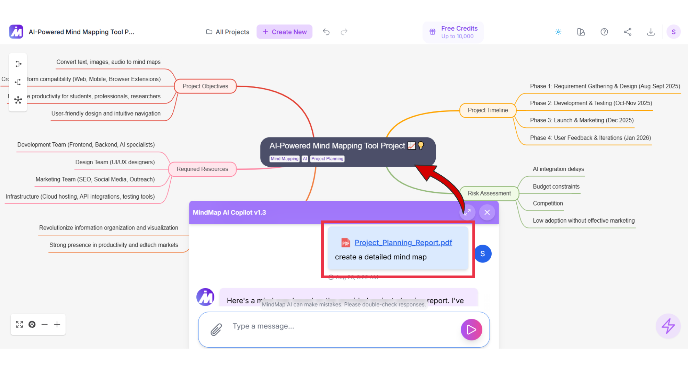Click the Copilot bot avatar in chat
The width and height of the screenshot is (688, 375).
point(205,297)
